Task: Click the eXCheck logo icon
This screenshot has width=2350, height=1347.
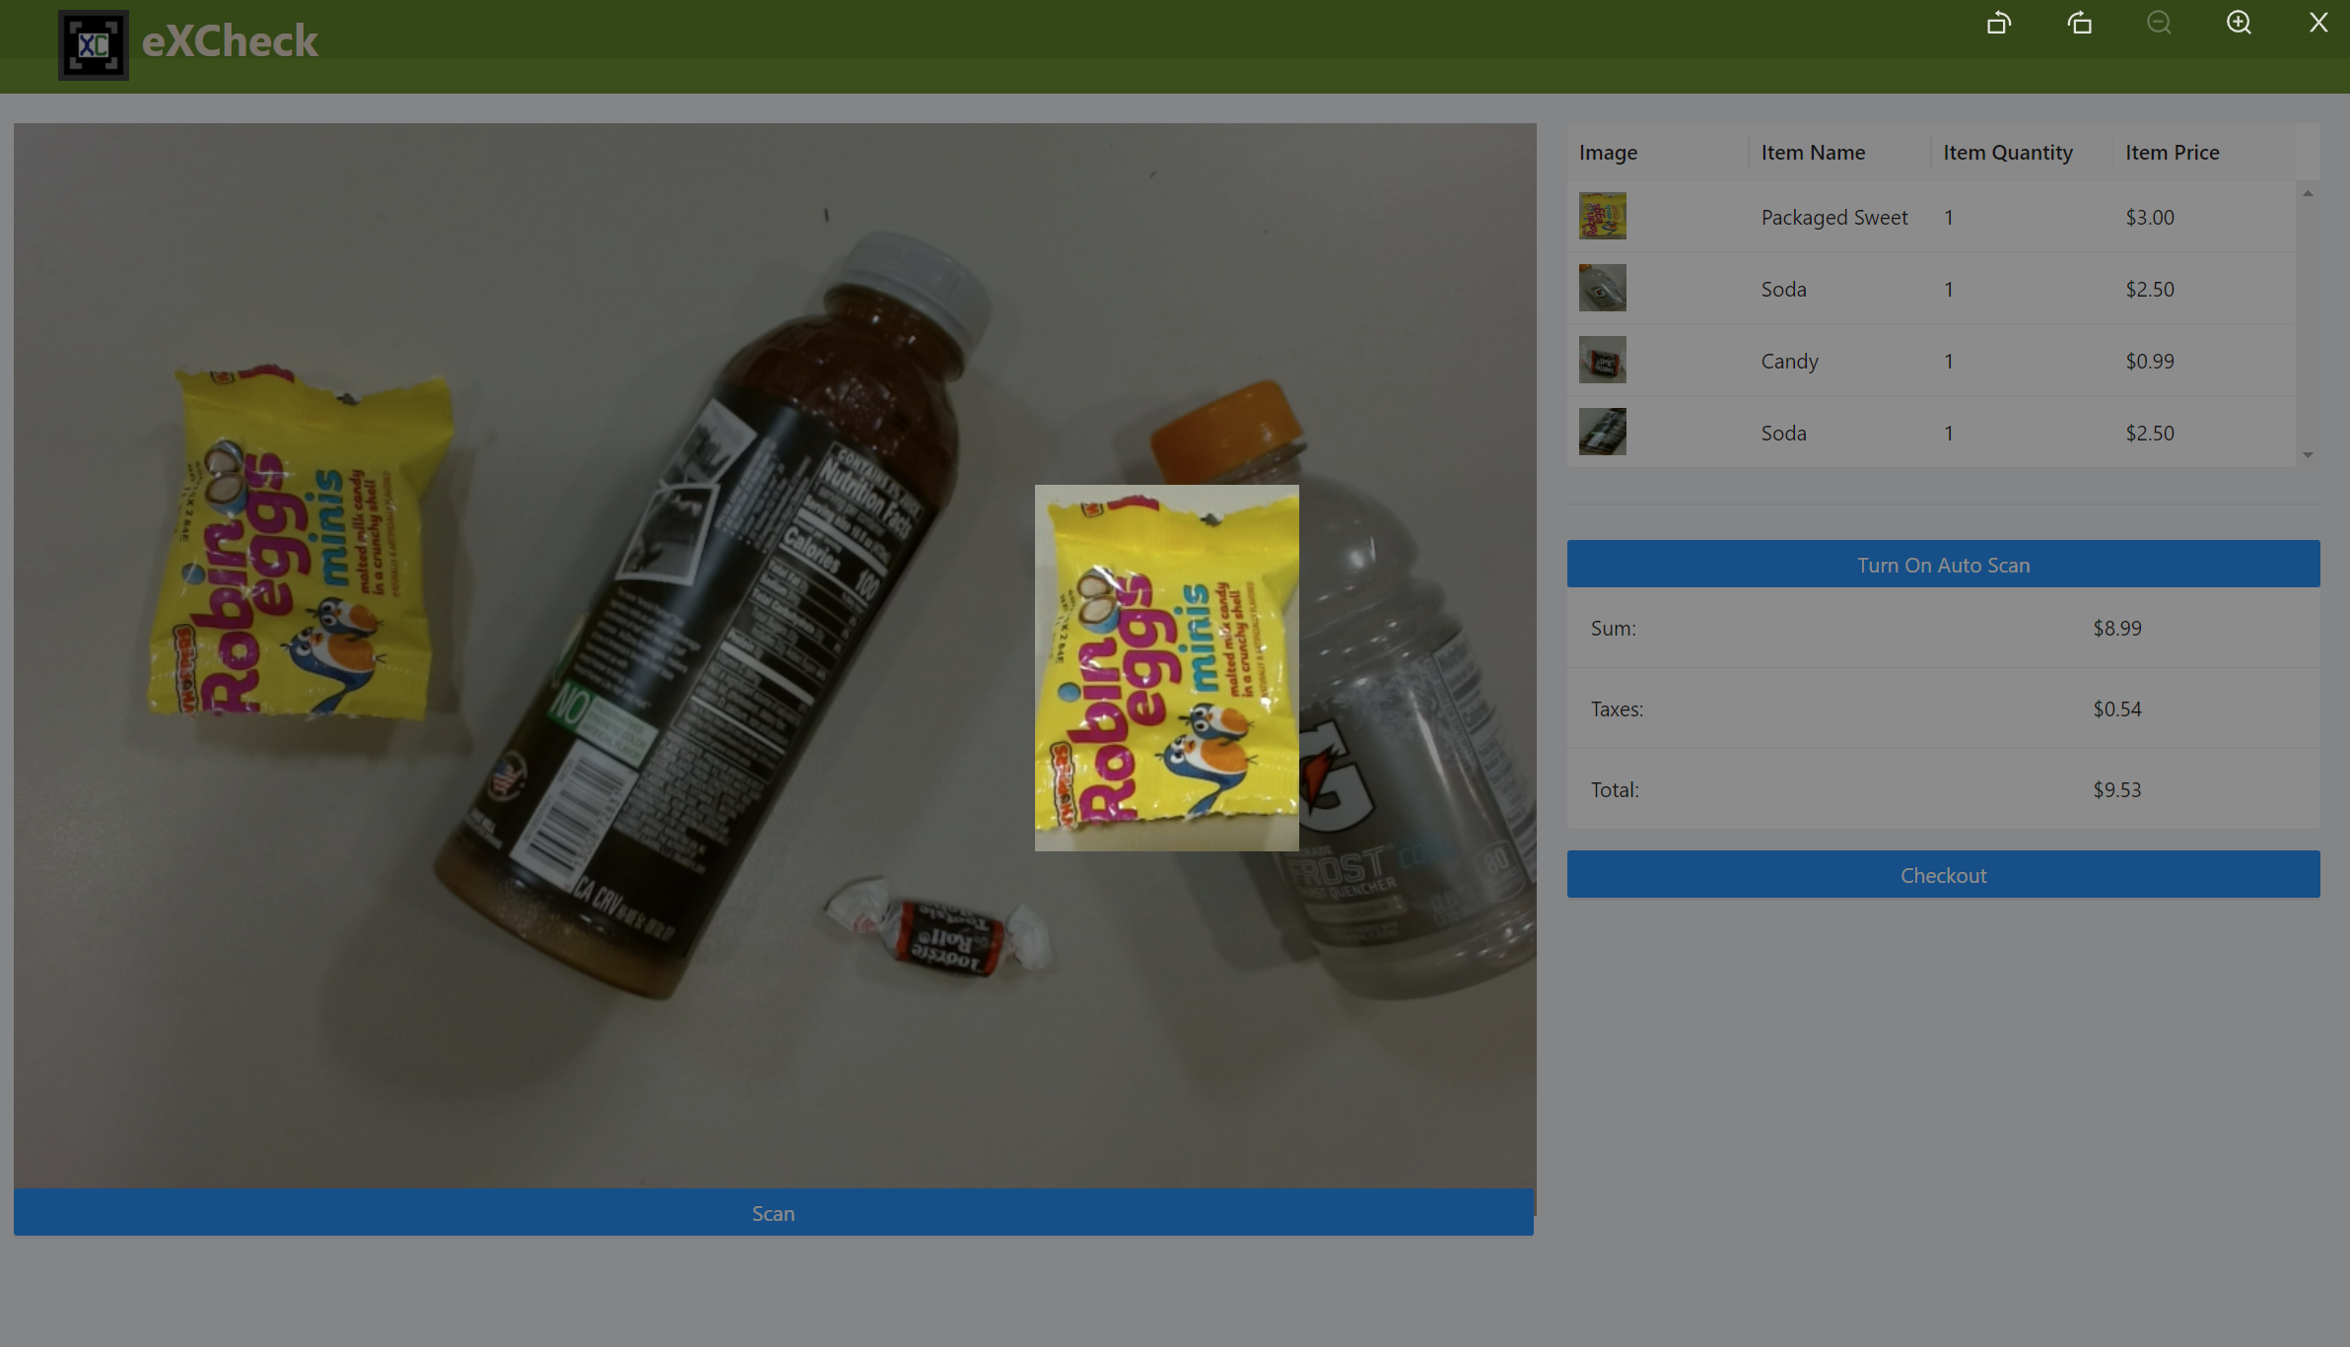Action: pos(94,45)
